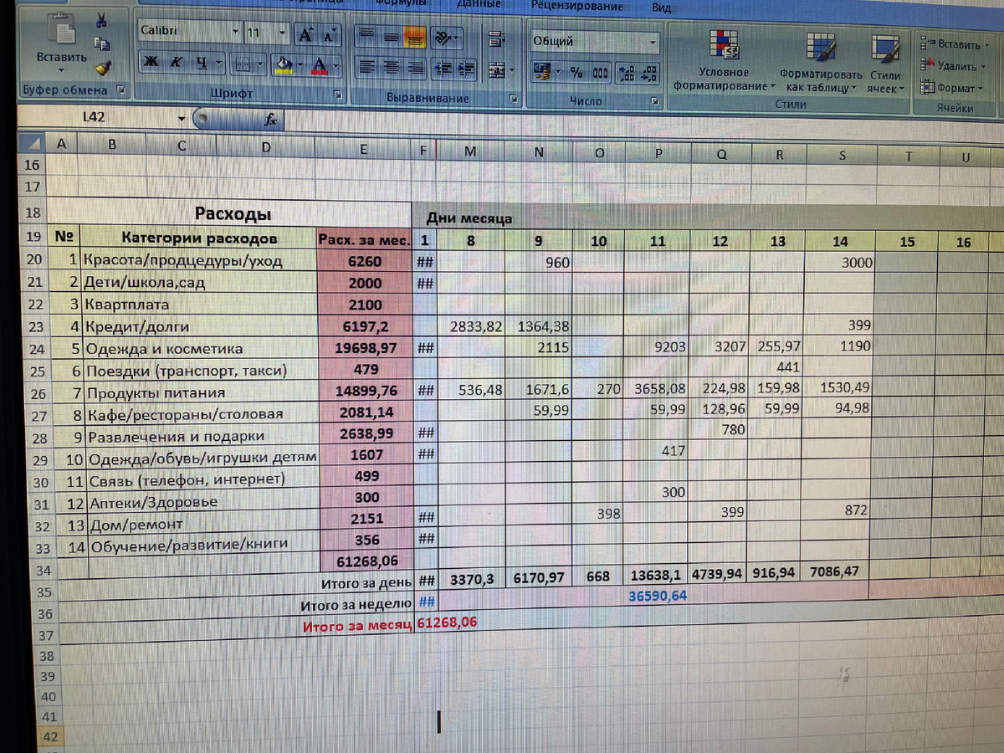
Task: Decrease font size with the small A
Action: (x=329, y=36)
